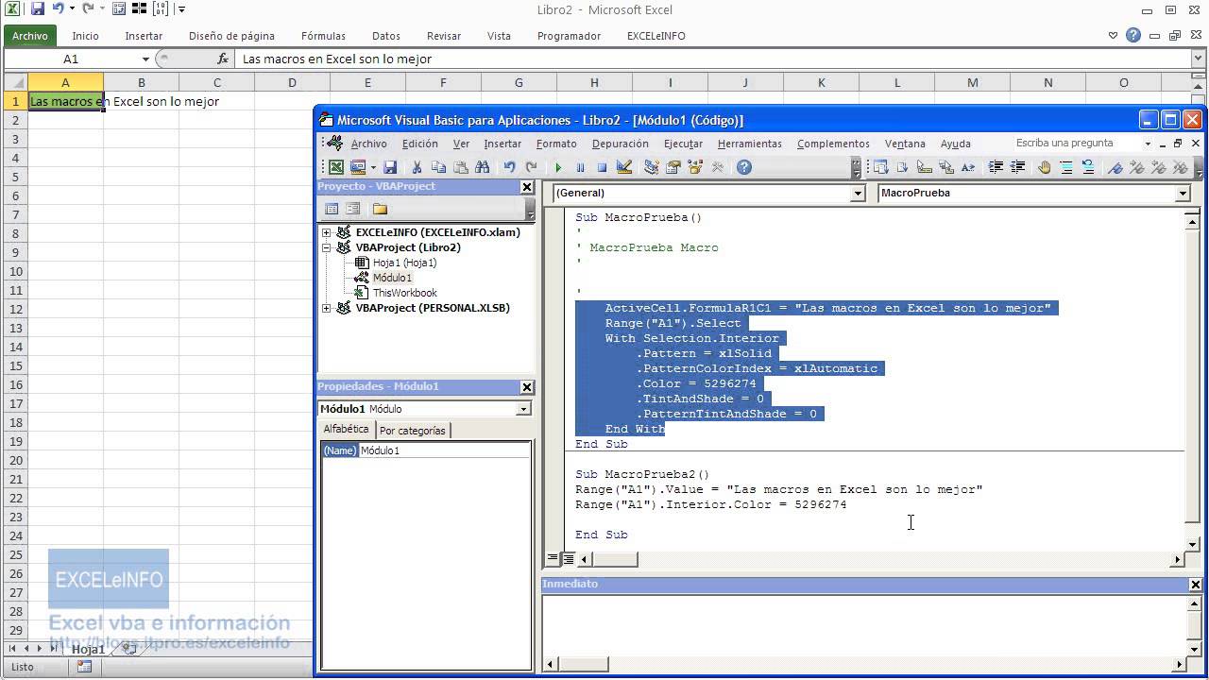Screen dimensions: 1209x680
Task: Toggle breakpoint using the hand icon
Action: pyautogui.click(x=1044, y=167)
